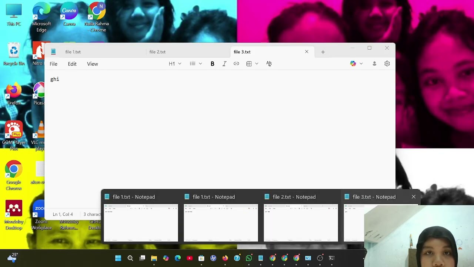
Task: Click the text 'ghi' in the editor
Action: click(55, 79)
